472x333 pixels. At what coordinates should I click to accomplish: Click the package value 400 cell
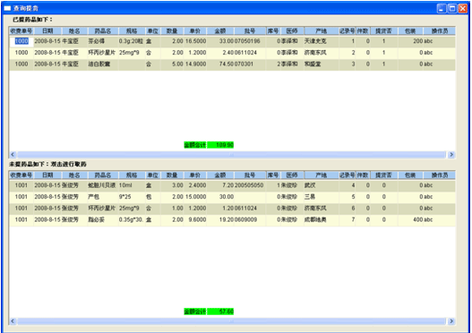(x=410, y=219)
